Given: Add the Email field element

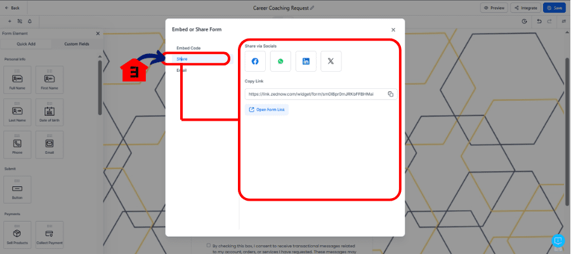Looking at the screenshot, I should (49, 145).
